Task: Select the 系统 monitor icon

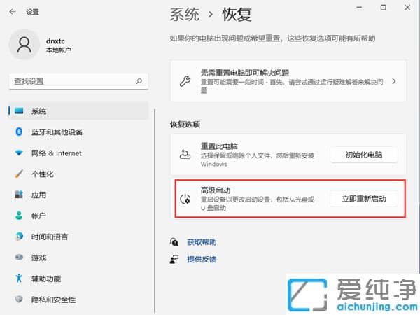Action: point(19,111)
